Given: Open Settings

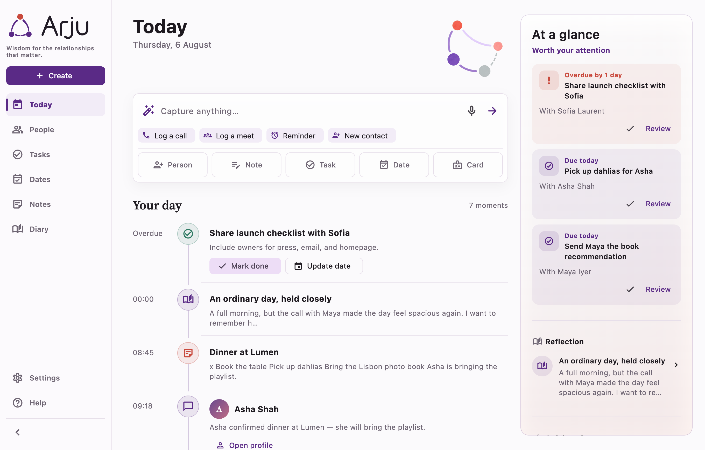Looking at the screenshot, I should pos(56,378).
